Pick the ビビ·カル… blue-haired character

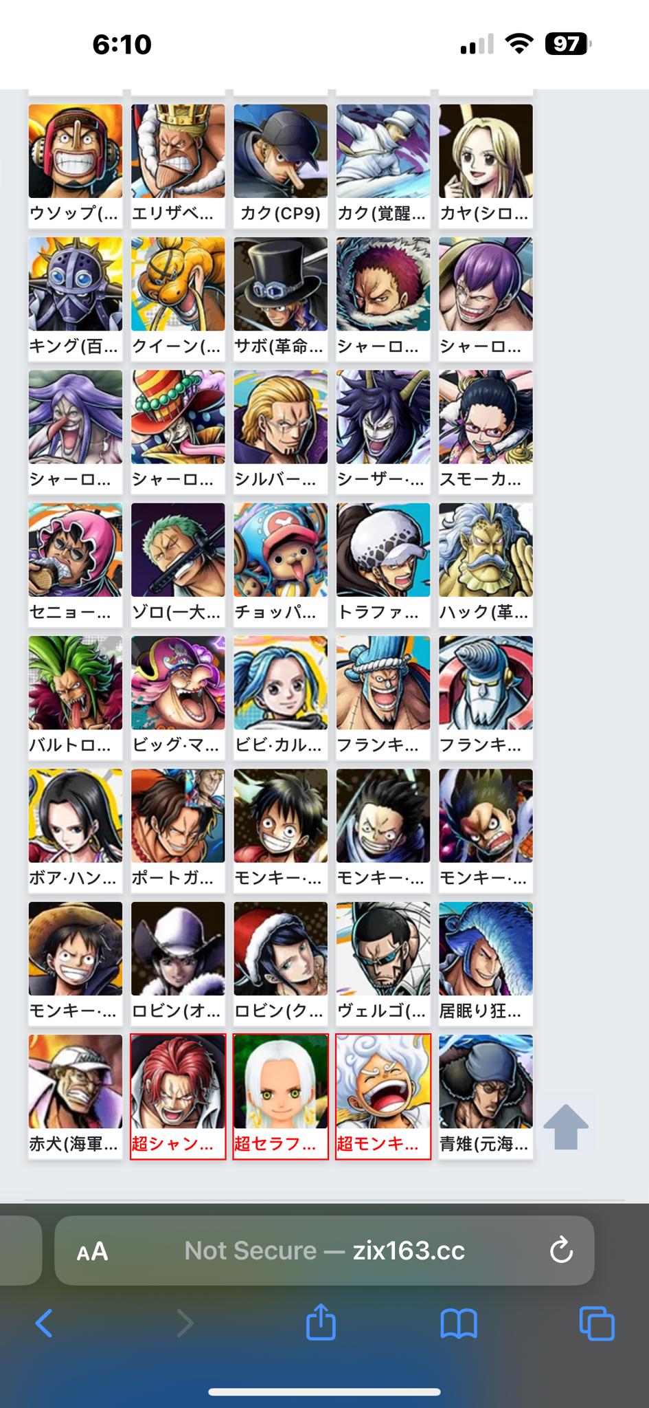click(280, 697)
